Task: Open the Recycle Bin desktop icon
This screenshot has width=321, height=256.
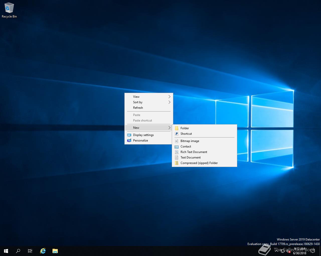Action: (9, 10)
